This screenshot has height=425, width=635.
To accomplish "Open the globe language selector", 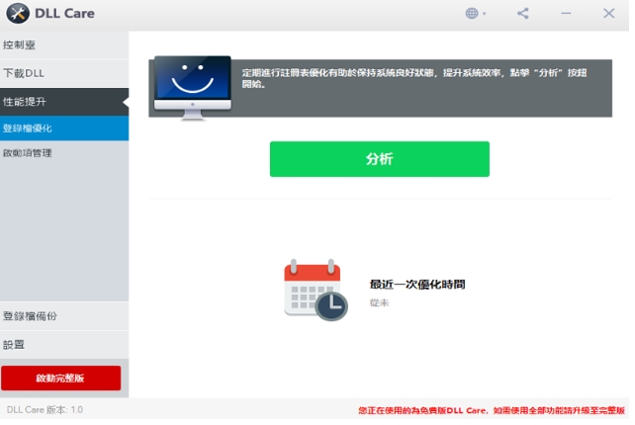I will (475, 14).
